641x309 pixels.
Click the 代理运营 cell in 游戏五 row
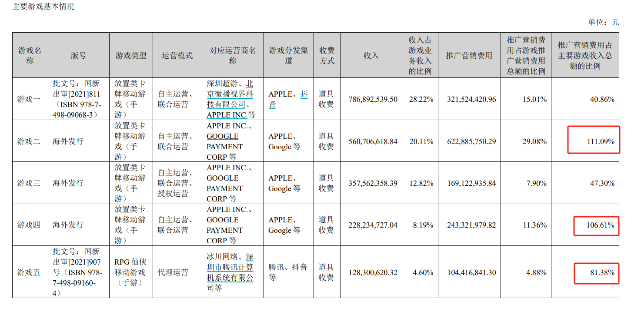173,272
